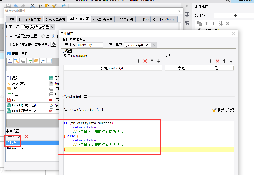Click the printer icon in the toolbar preview
The image size is (254, 175).
pyautogui.click(x=23, y=61)
